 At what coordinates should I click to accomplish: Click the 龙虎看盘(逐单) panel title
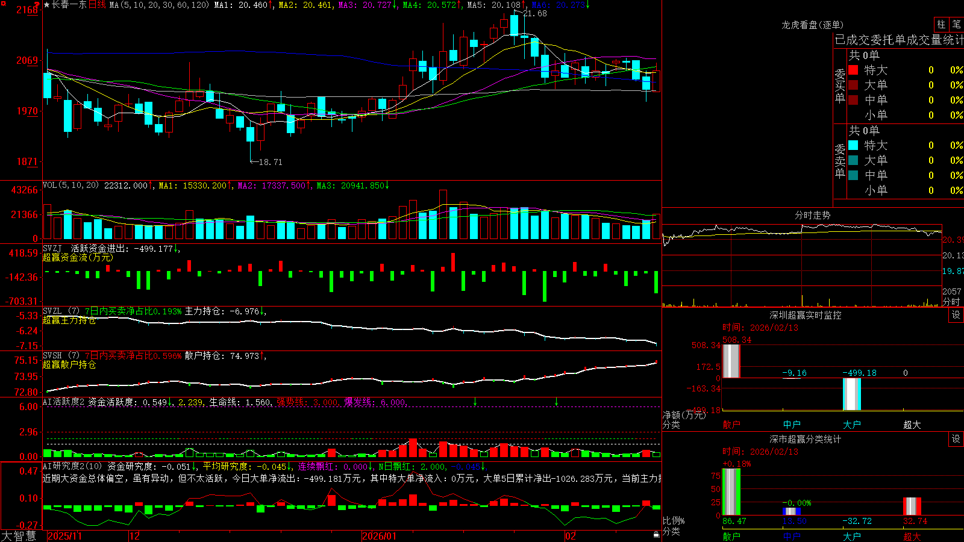tap(813, 25)
